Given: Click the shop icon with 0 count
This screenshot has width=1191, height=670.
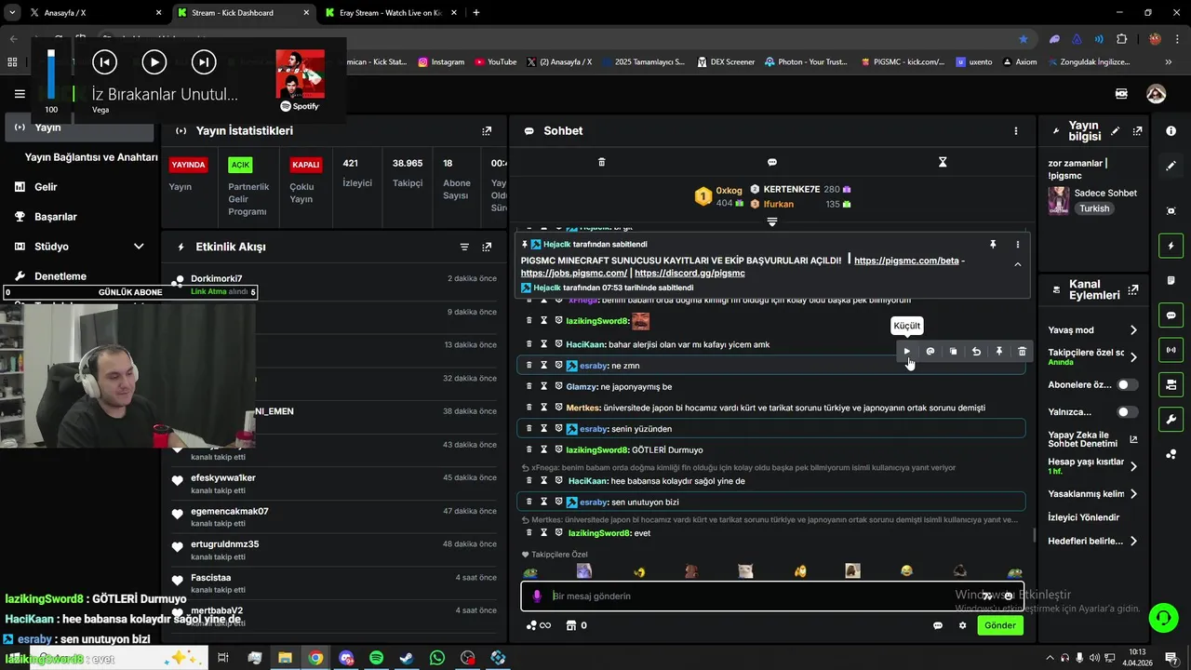Looking at the screenshot, I should pos(576,625).
